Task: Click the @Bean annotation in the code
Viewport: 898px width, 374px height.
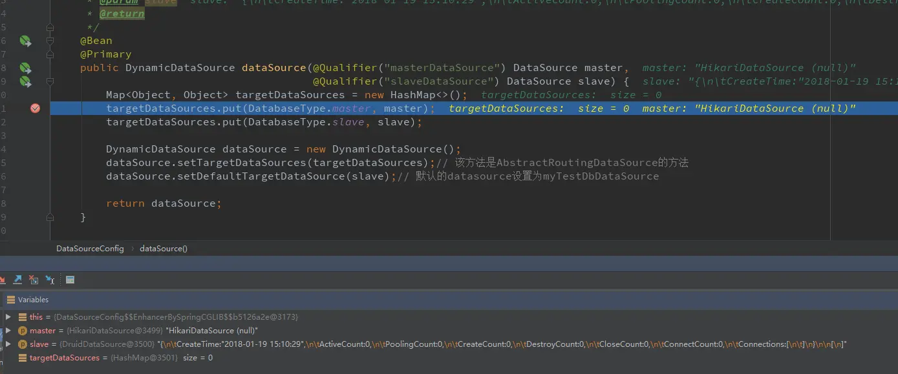Action: pos(96,41)
